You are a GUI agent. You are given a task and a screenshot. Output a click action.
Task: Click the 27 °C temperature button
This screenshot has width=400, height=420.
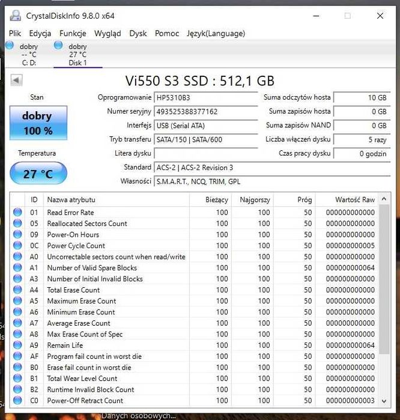pos(38,174)
